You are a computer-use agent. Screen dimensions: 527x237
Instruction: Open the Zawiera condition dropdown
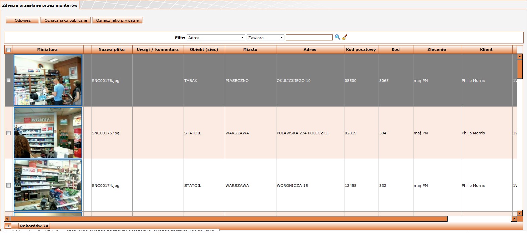point(265,37)
